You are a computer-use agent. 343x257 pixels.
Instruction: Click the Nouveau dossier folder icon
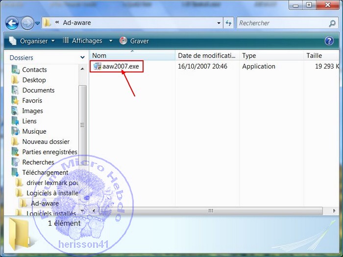click(x=15, y=141)
